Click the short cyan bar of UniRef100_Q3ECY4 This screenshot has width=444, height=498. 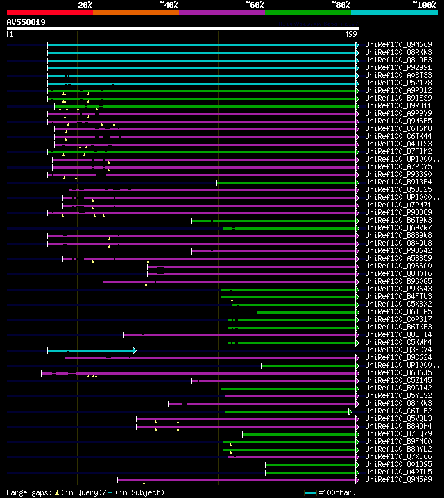[92, 351]
